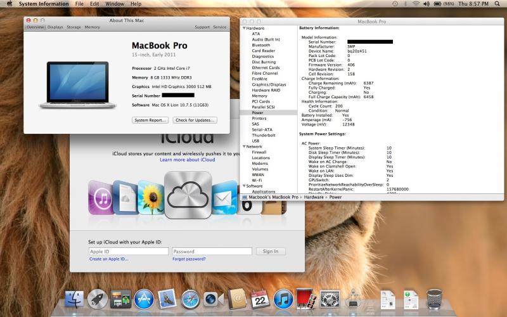Open FaceTime camera icon in Dock
Screen dimensions: 507x317
pyautogui.click(x=214, y=299)
